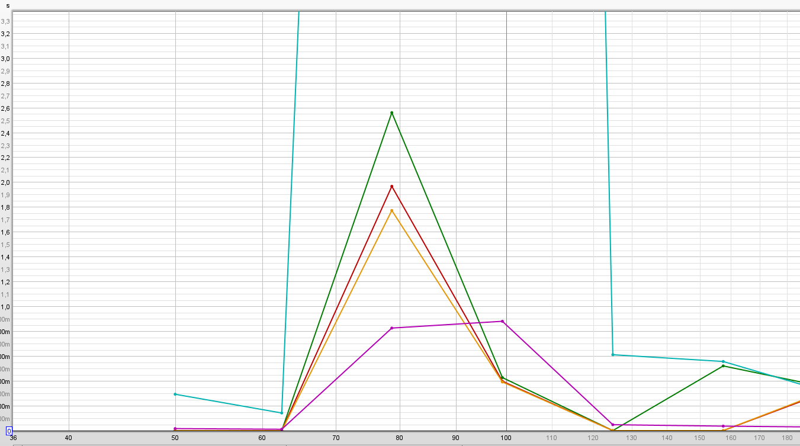Image resolution: width=800 pixels, height=446 pixels.
Task: Select the magenta data point near x=158
Action: [723, 426]
